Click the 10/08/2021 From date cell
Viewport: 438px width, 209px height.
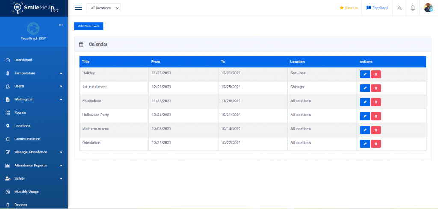183,130
